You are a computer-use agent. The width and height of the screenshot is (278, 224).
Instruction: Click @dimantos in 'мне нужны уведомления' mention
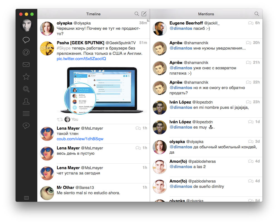click(x=181, y=48)
